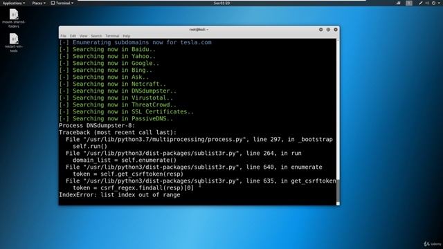Screen dimensions: 443x249
Task: Open the Places menu in top bar
Action: 39,3
